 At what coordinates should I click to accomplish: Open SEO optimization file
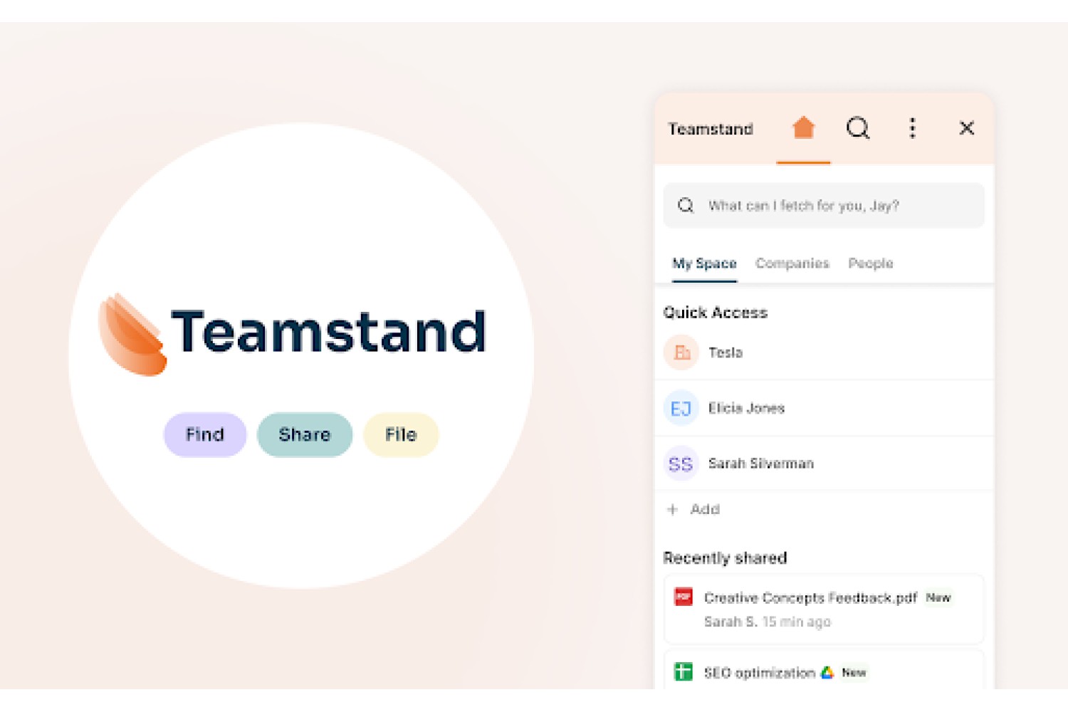pos(759,673)
